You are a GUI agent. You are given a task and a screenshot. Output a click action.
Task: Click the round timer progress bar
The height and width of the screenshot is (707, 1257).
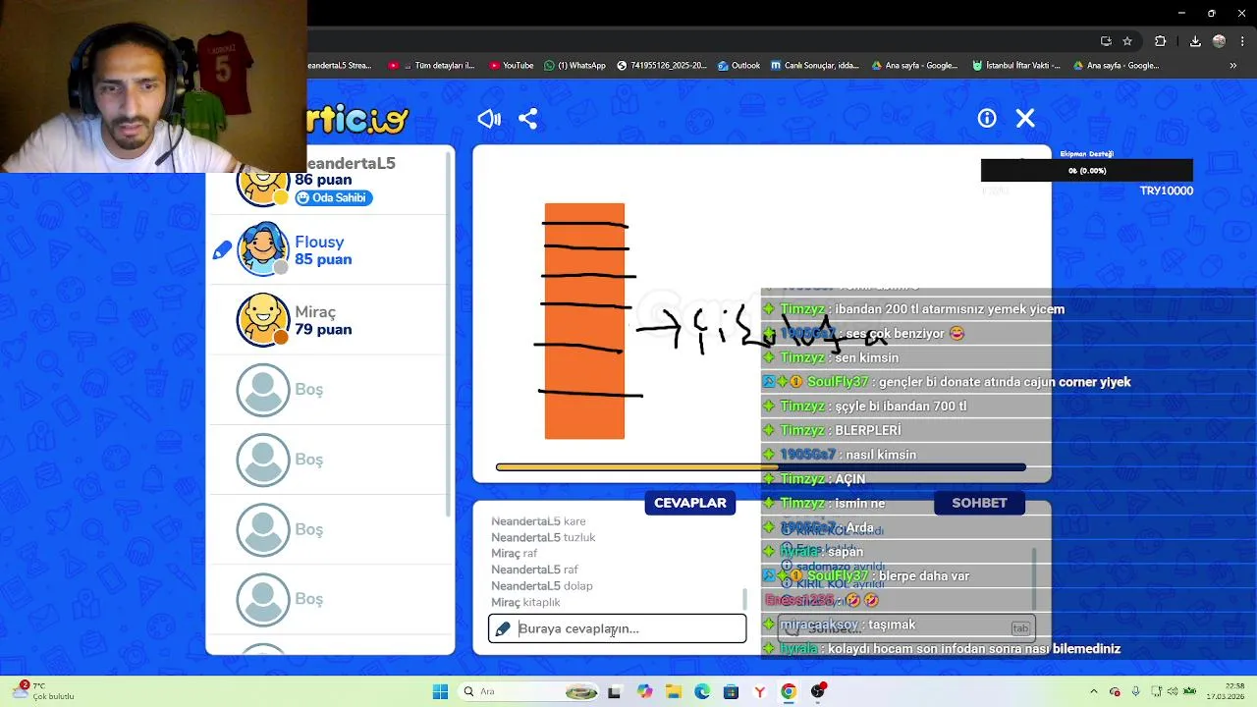[761, 467]
